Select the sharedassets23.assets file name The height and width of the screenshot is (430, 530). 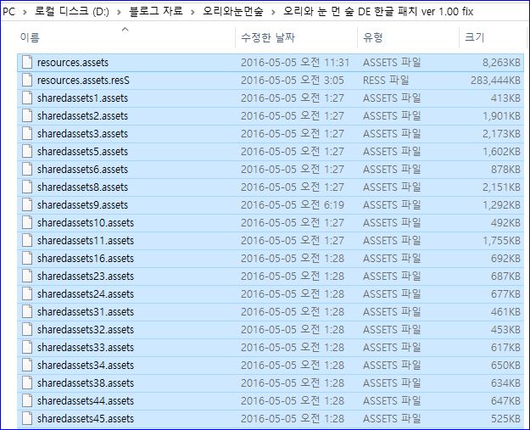[86, 276]
